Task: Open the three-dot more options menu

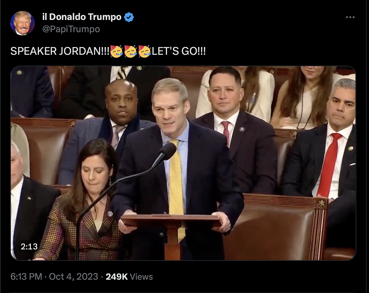Action: click(350, 17)
